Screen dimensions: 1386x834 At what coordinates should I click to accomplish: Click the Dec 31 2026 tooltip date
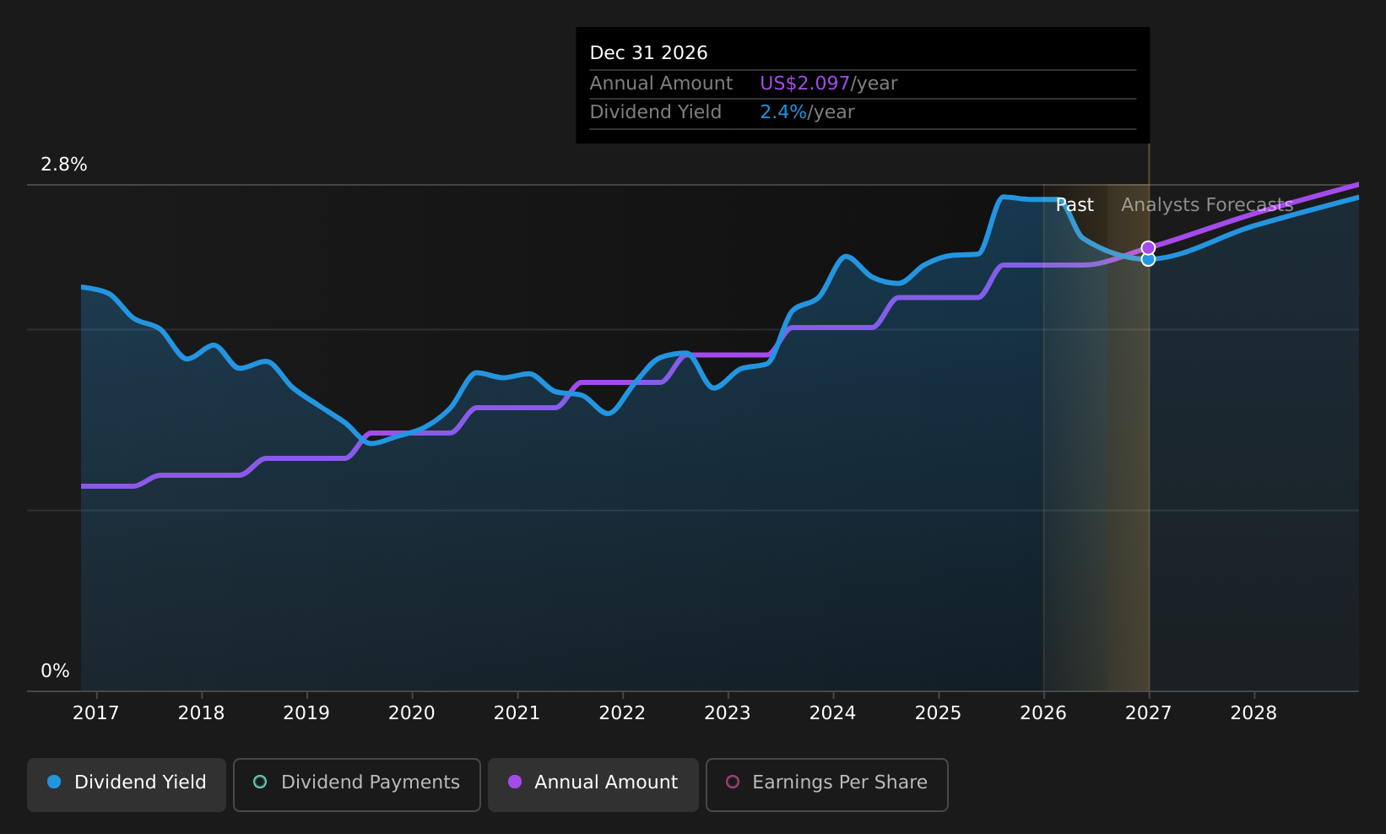[x=648, y=53]
